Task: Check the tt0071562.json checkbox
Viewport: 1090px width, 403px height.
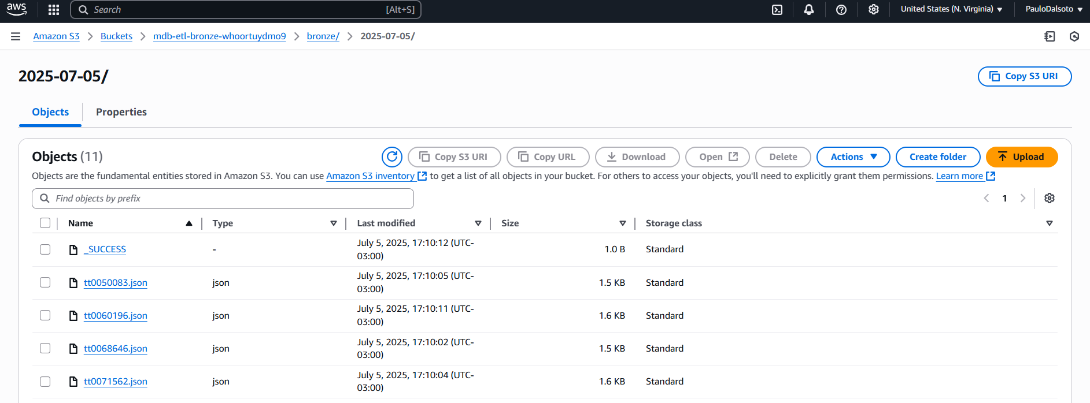Action: pyautogui.click(x=45, y=381)
